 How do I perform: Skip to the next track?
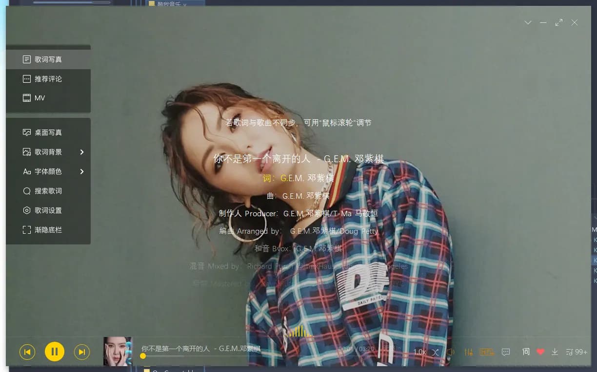tap(82, 352)
